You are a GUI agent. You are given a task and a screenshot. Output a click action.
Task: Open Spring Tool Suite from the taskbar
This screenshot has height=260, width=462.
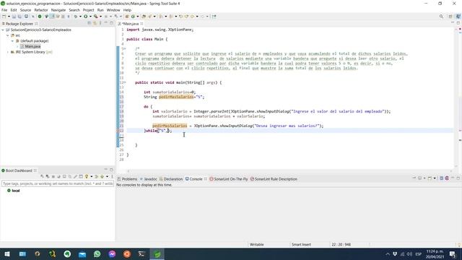[157, 254]
